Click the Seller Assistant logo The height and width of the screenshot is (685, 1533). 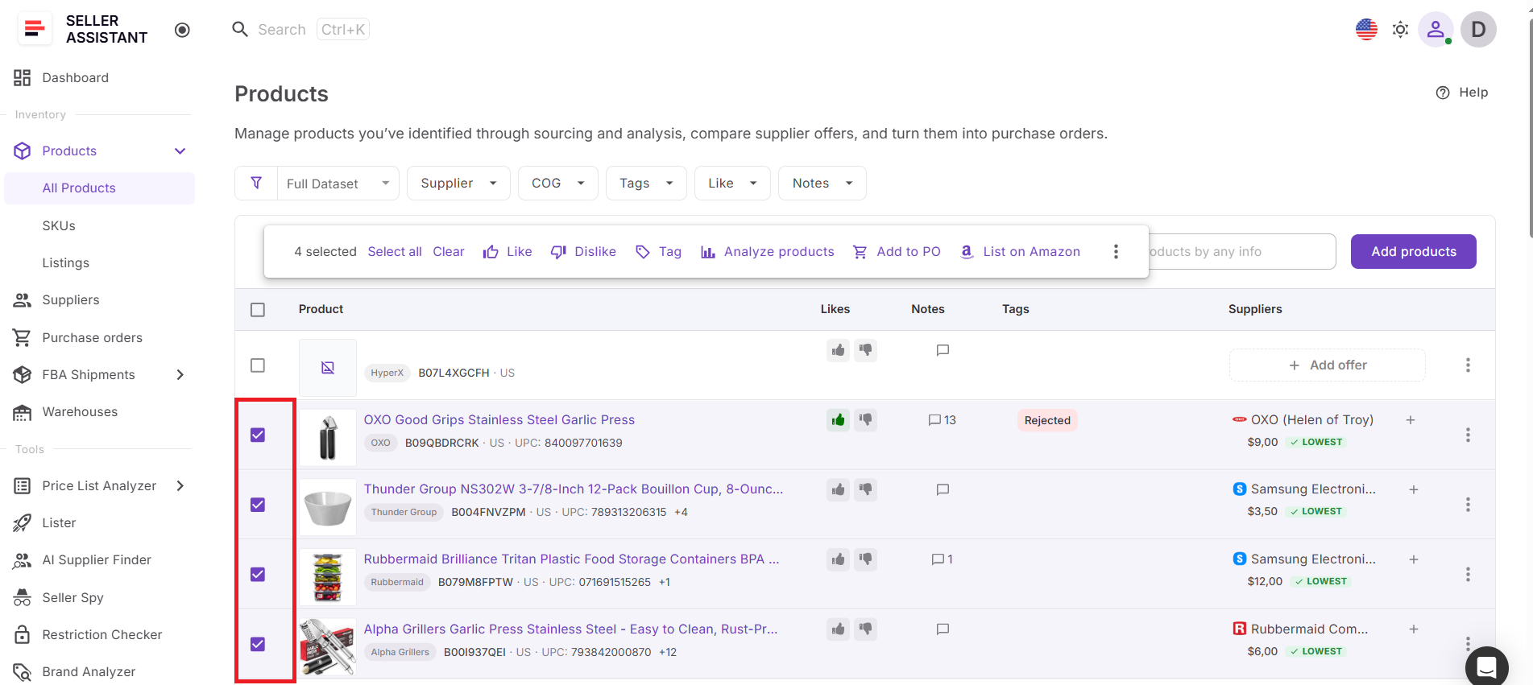coord(35,29)
